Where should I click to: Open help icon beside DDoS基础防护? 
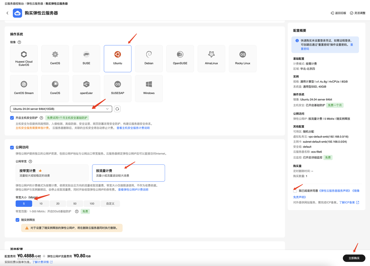[77, 211]
